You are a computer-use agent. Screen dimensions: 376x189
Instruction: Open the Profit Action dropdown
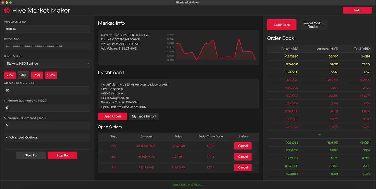47,64
